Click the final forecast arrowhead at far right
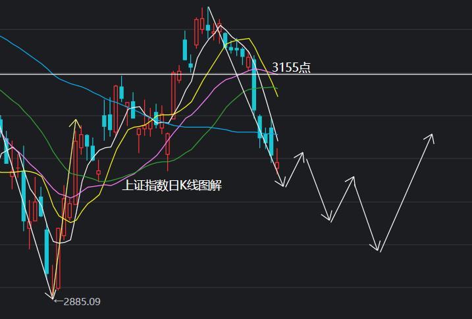 432,135
